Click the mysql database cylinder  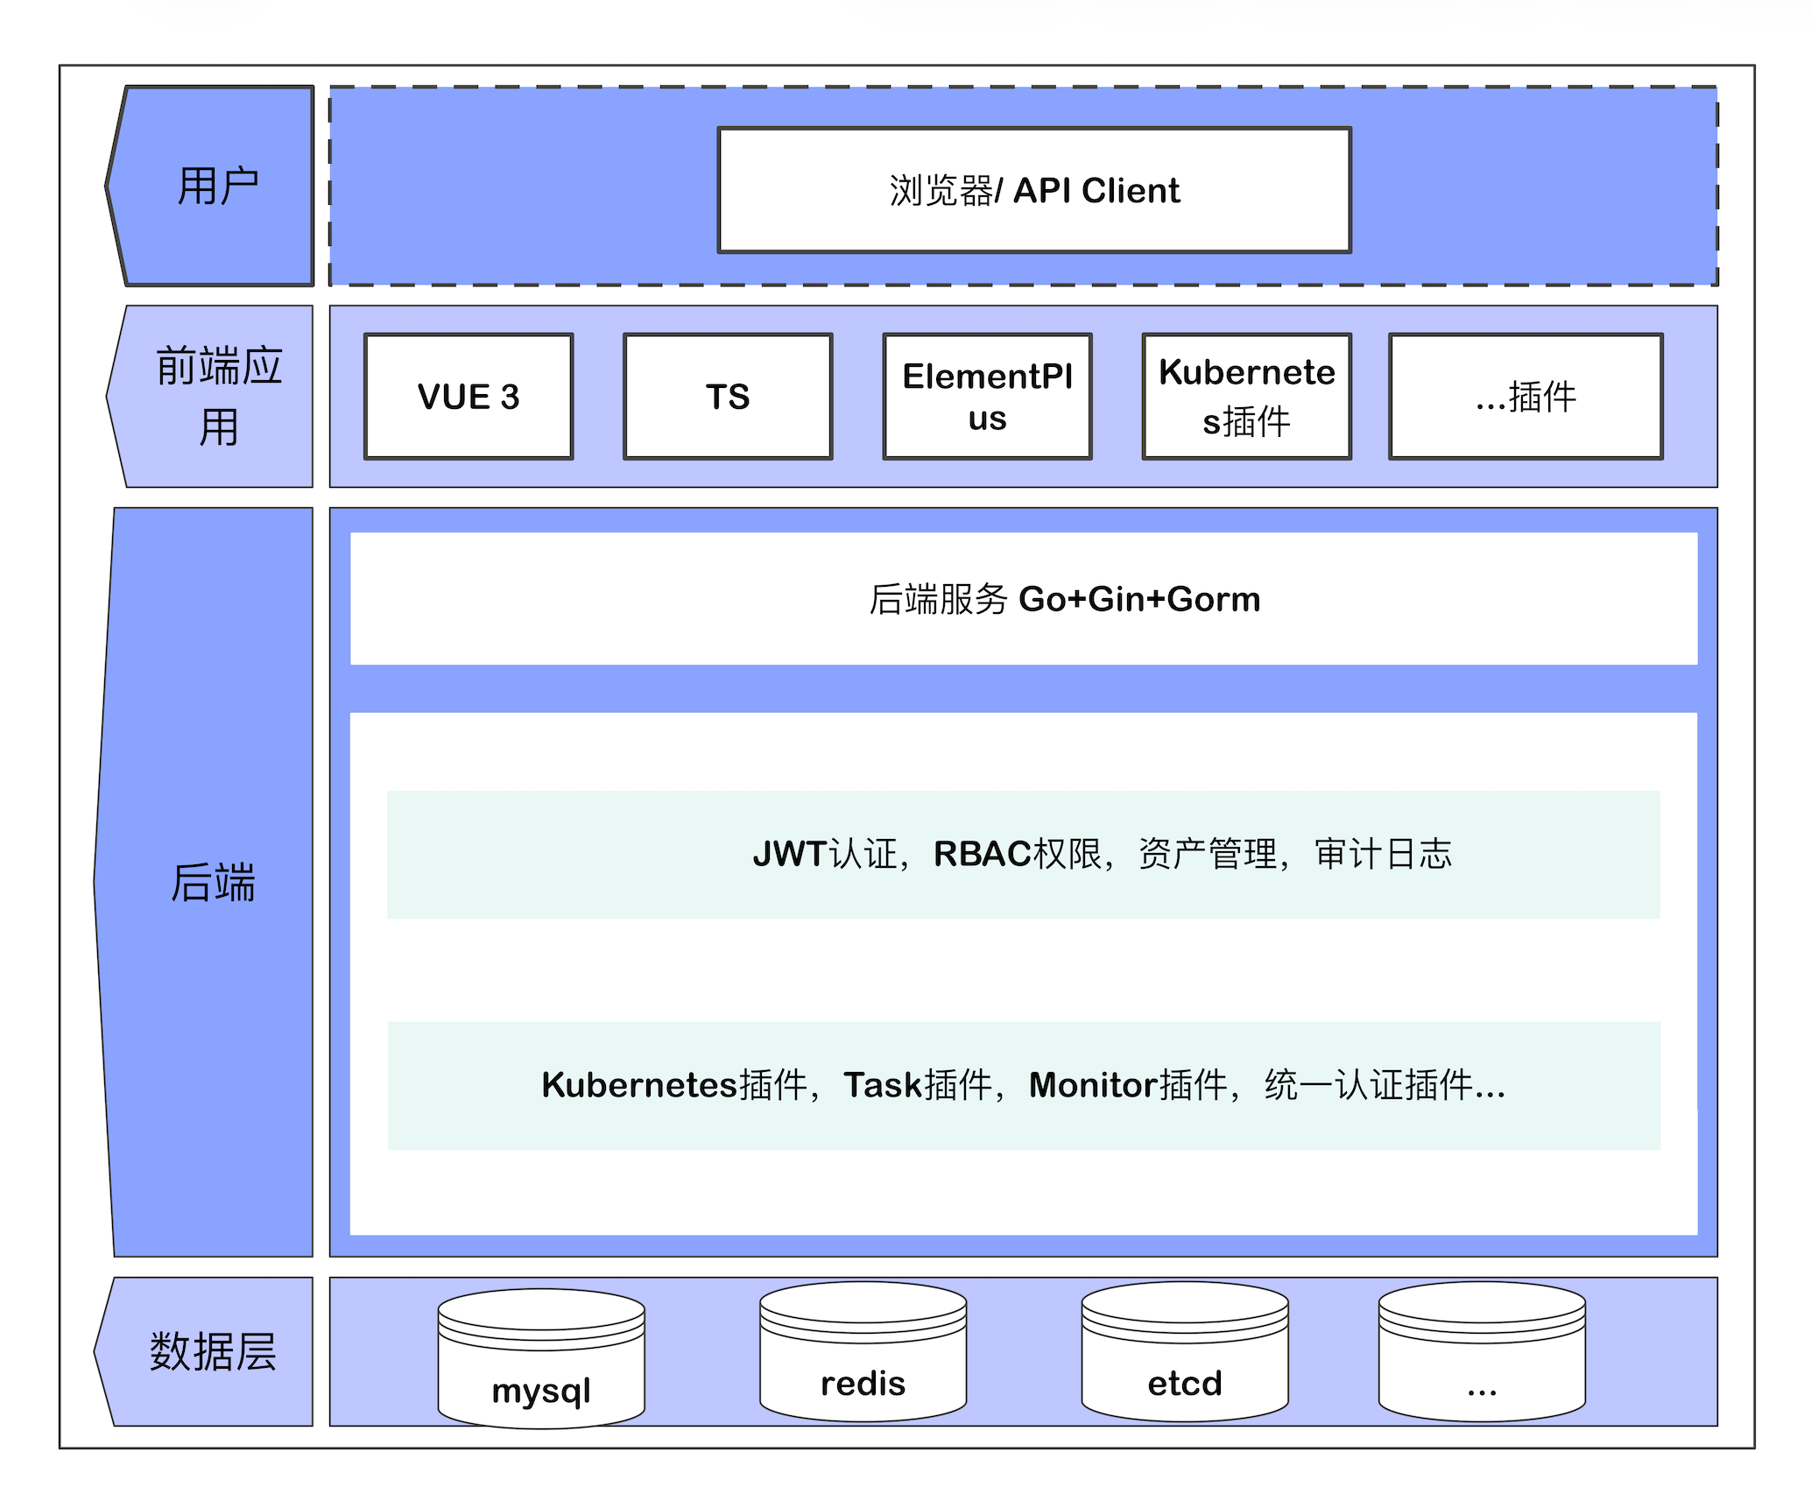coord(541,1358)
